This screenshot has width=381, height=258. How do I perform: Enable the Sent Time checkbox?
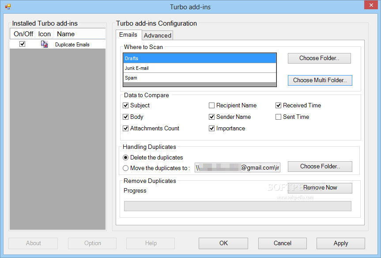coord(278,117)
